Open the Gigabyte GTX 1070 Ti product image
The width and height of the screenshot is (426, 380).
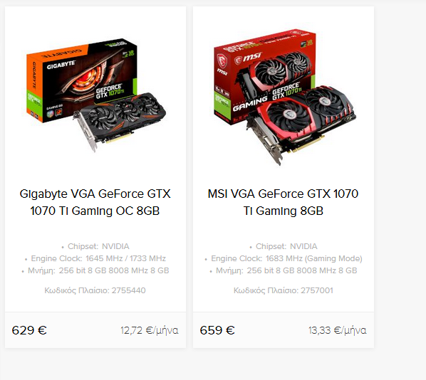click(x=95, y=95)
